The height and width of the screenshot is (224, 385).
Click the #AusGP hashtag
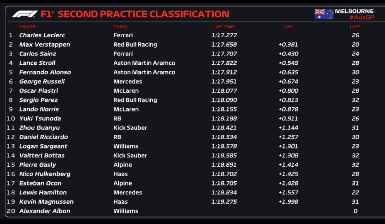[x=361, y=18]
